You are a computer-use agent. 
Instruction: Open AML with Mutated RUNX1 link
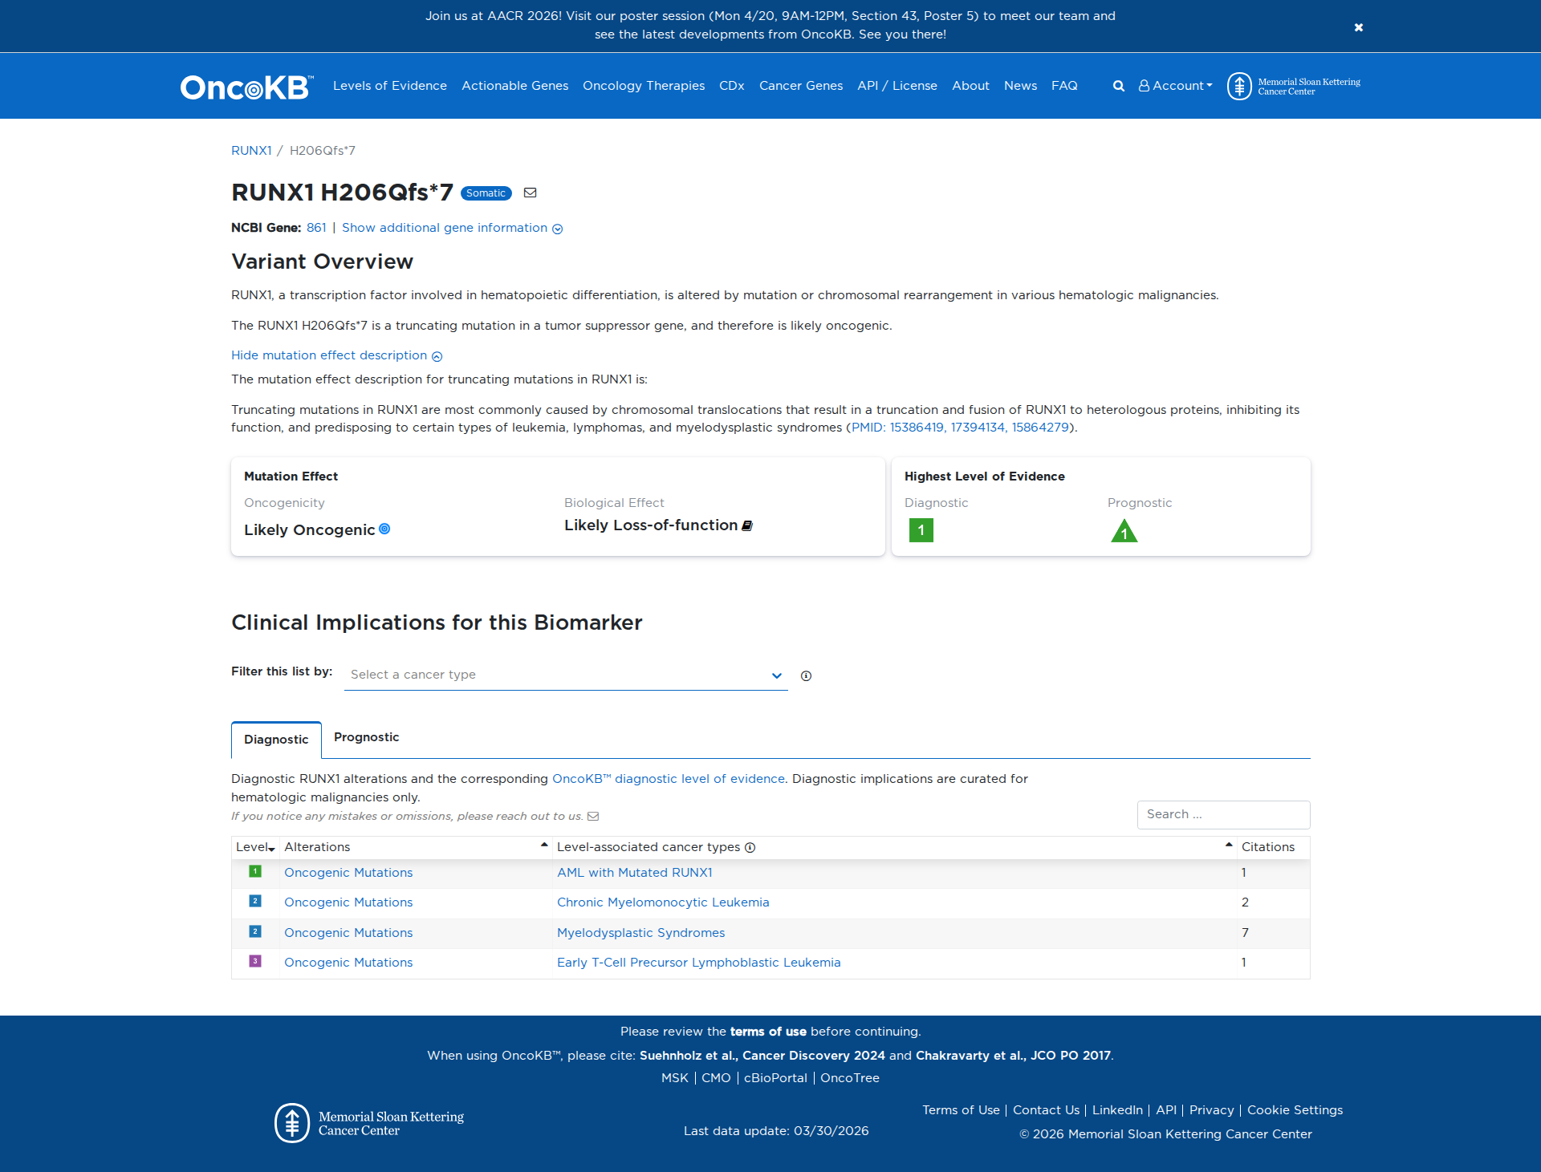click(635, 873)
